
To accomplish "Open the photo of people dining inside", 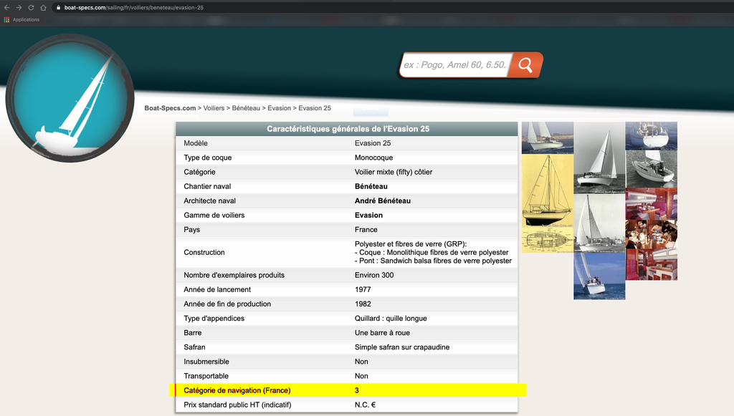I will coord(651,234).
